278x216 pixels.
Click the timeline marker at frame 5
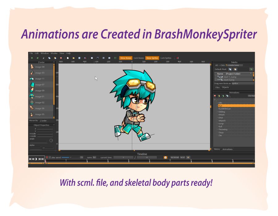tap(150, 160)
